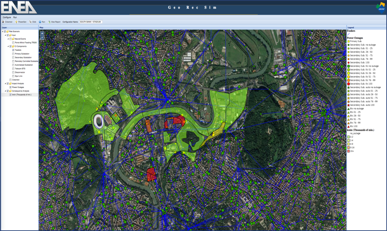The image size is (387, 231).
Task: Click the Legend panel header
Action: pos(366,27)
